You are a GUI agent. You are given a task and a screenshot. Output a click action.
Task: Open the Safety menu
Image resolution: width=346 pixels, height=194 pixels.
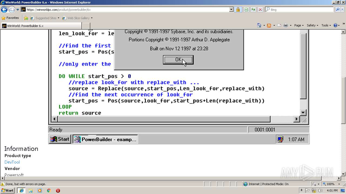pyautogui.click(x=312, y=25)
